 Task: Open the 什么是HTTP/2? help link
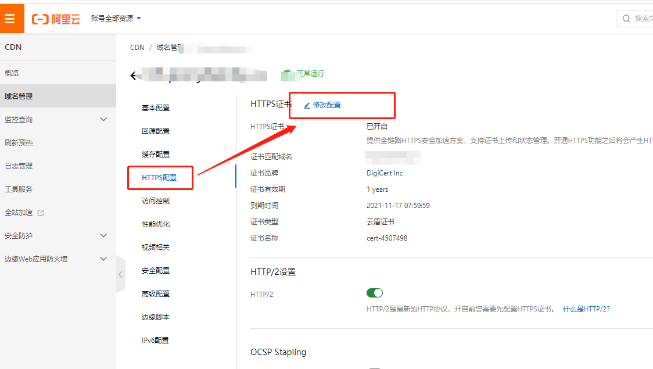(x=586, y=309)
